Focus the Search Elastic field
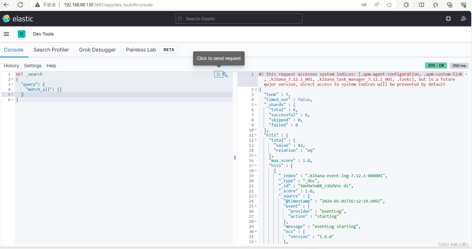Image resolution: width=472 pixels, height=249 pixels. (239, 19)
